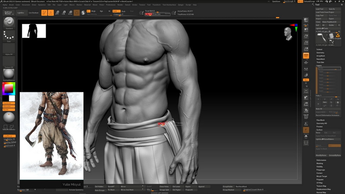Open the Preferences menu
Viewport: 345px width, 194px height.
click(111, 5)
